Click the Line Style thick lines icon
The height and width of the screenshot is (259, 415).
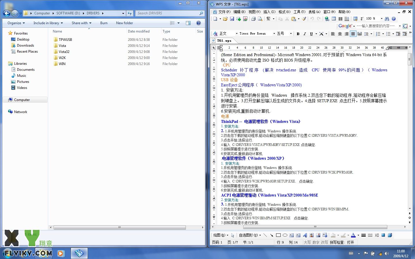click(364, 235)
